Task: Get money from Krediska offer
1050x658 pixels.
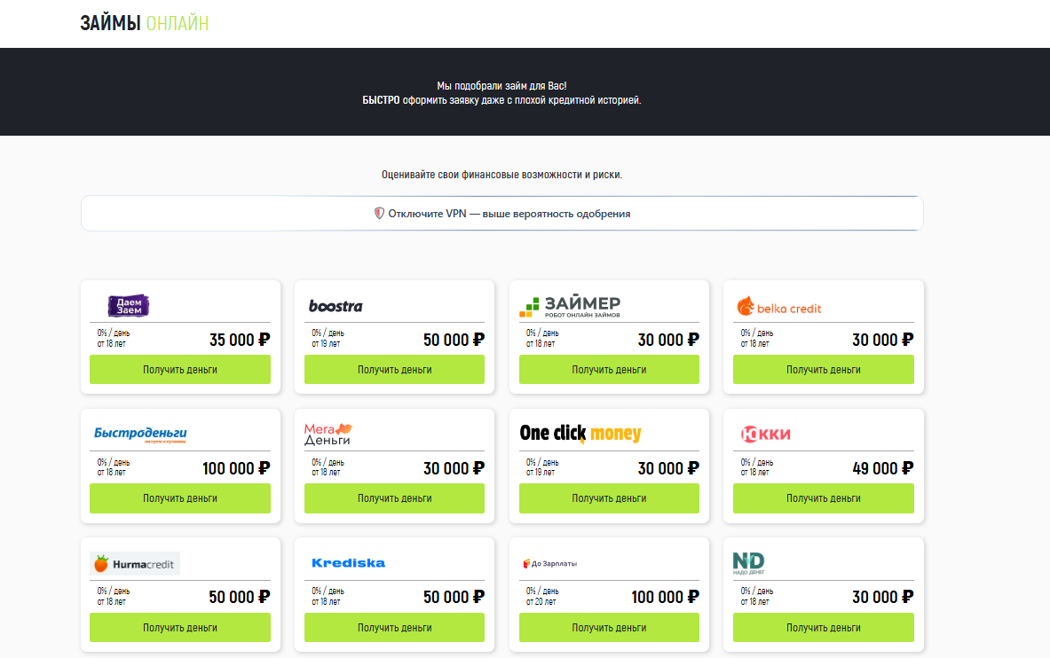Action: [394, 627]
